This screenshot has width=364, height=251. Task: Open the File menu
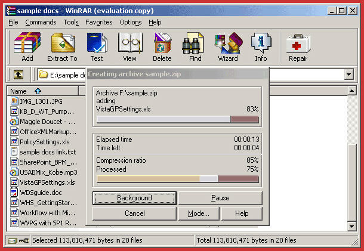[13, 22]
